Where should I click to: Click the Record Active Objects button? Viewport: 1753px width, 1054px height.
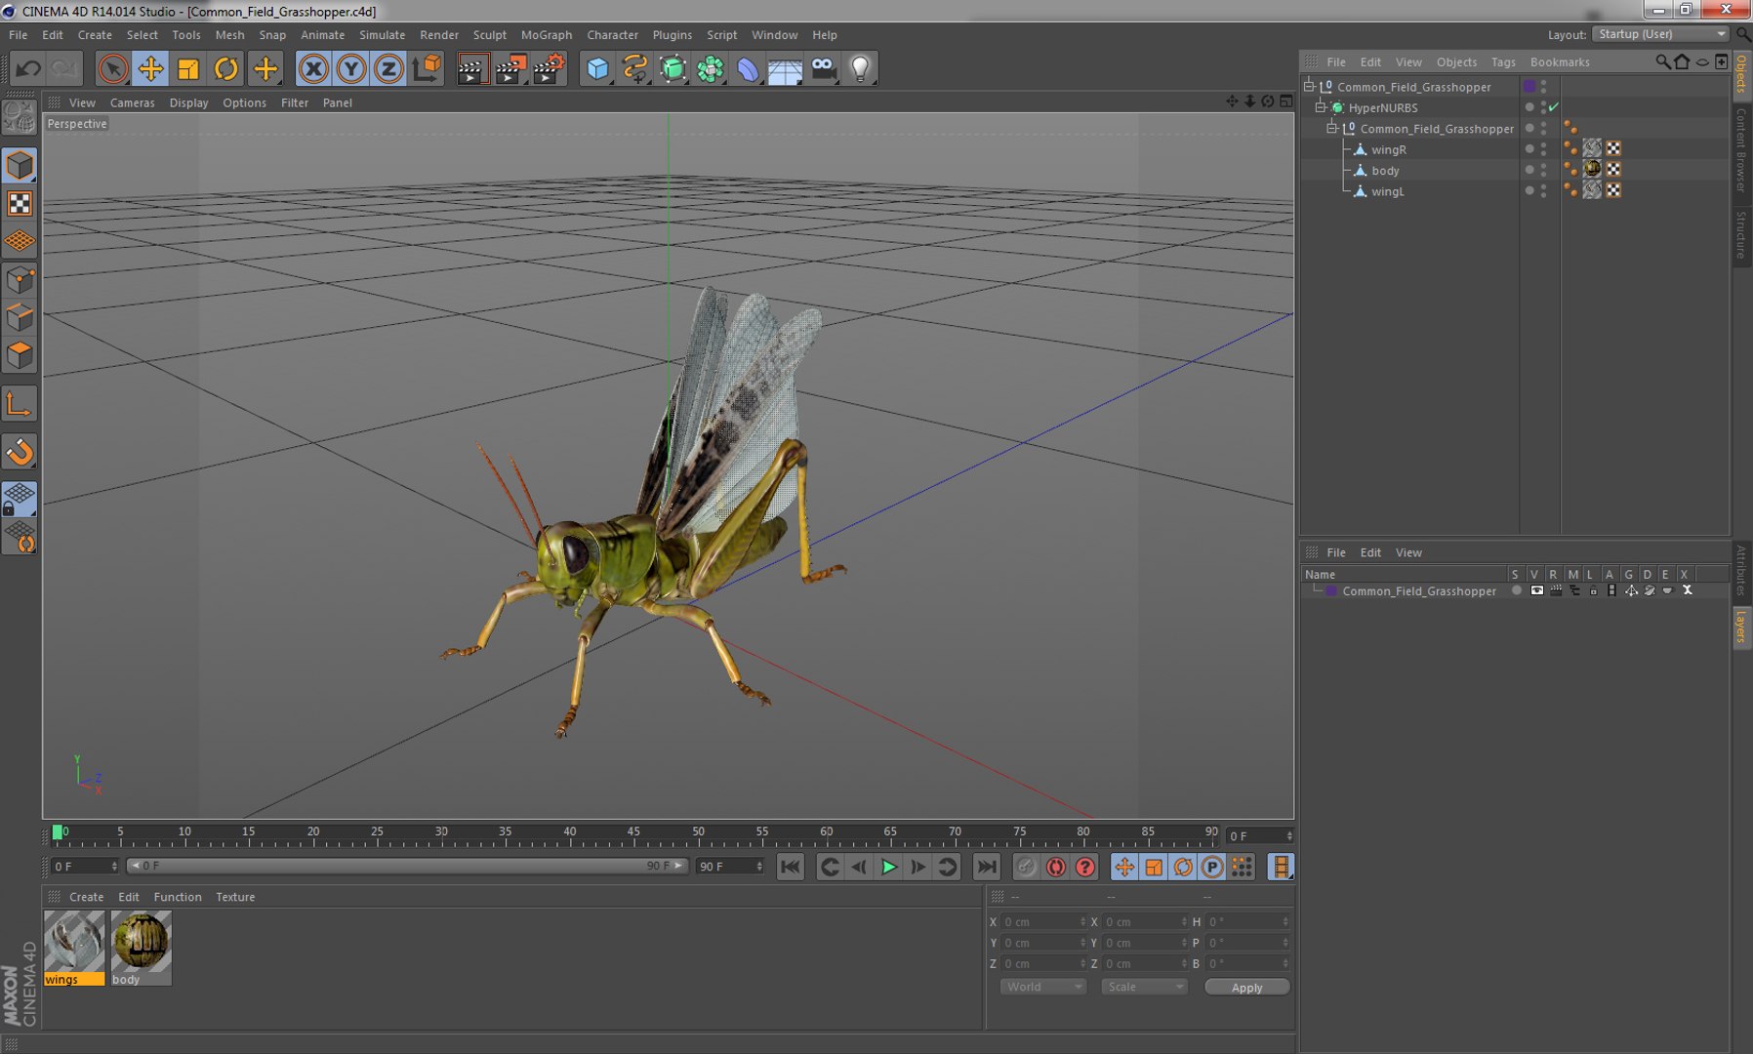tap(1026, 867)
